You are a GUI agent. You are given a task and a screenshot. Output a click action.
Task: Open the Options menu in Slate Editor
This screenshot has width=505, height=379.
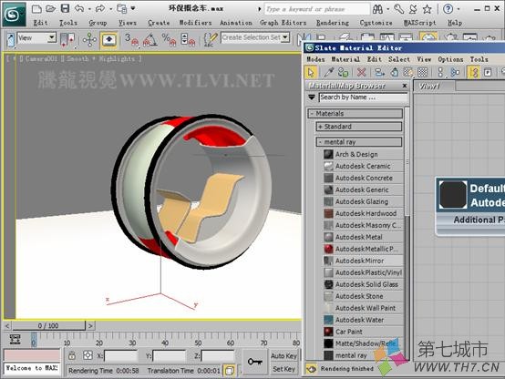pos(450,59)
